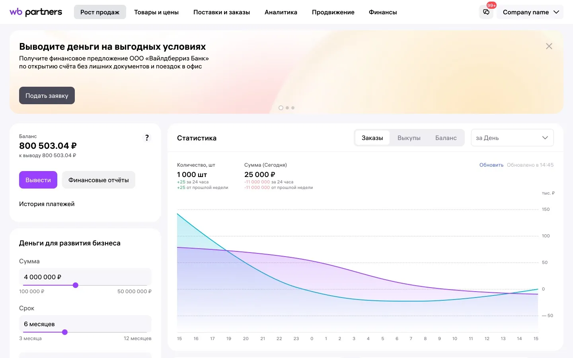Click the Подать заявку button
The height and width of the screenshot is (358, 573).
(47, 95)
